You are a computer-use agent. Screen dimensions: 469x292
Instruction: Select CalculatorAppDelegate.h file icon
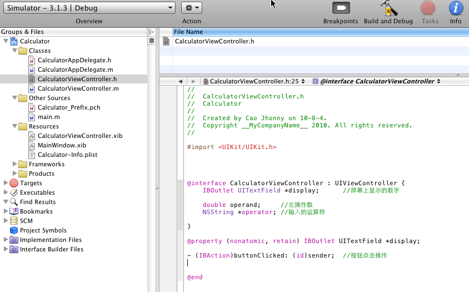click(x=32, y=60)
